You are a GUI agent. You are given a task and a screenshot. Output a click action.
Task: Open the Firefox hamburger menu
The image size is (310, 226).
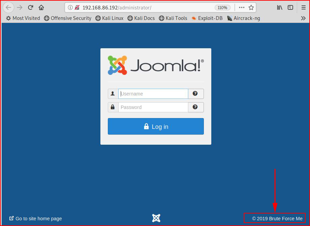coord(304,7)
